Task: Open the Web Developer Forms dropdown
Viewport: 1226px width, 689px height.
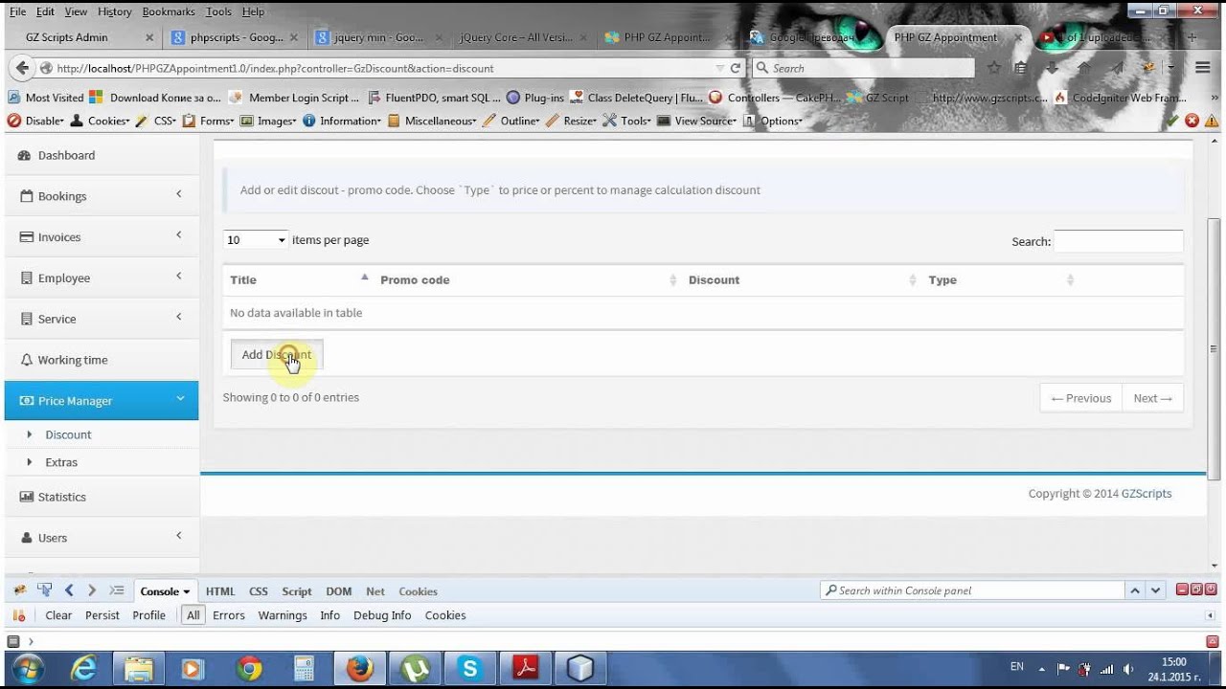Action: click(209, 121)
